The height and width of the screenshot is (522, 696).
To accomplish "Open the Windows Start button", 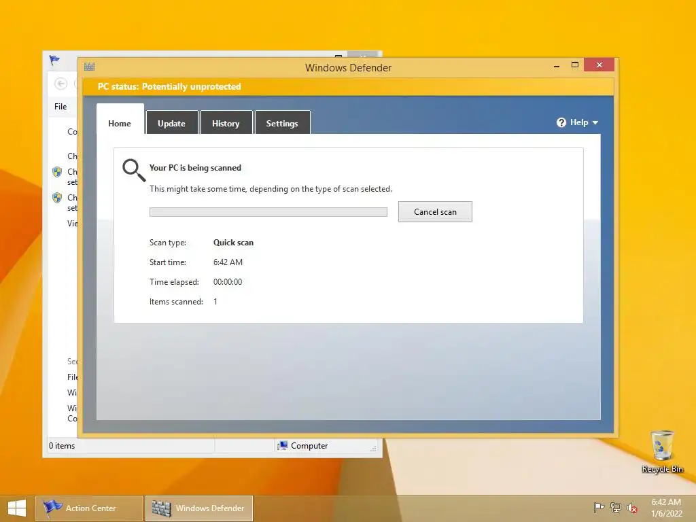I will pos(17,508).
